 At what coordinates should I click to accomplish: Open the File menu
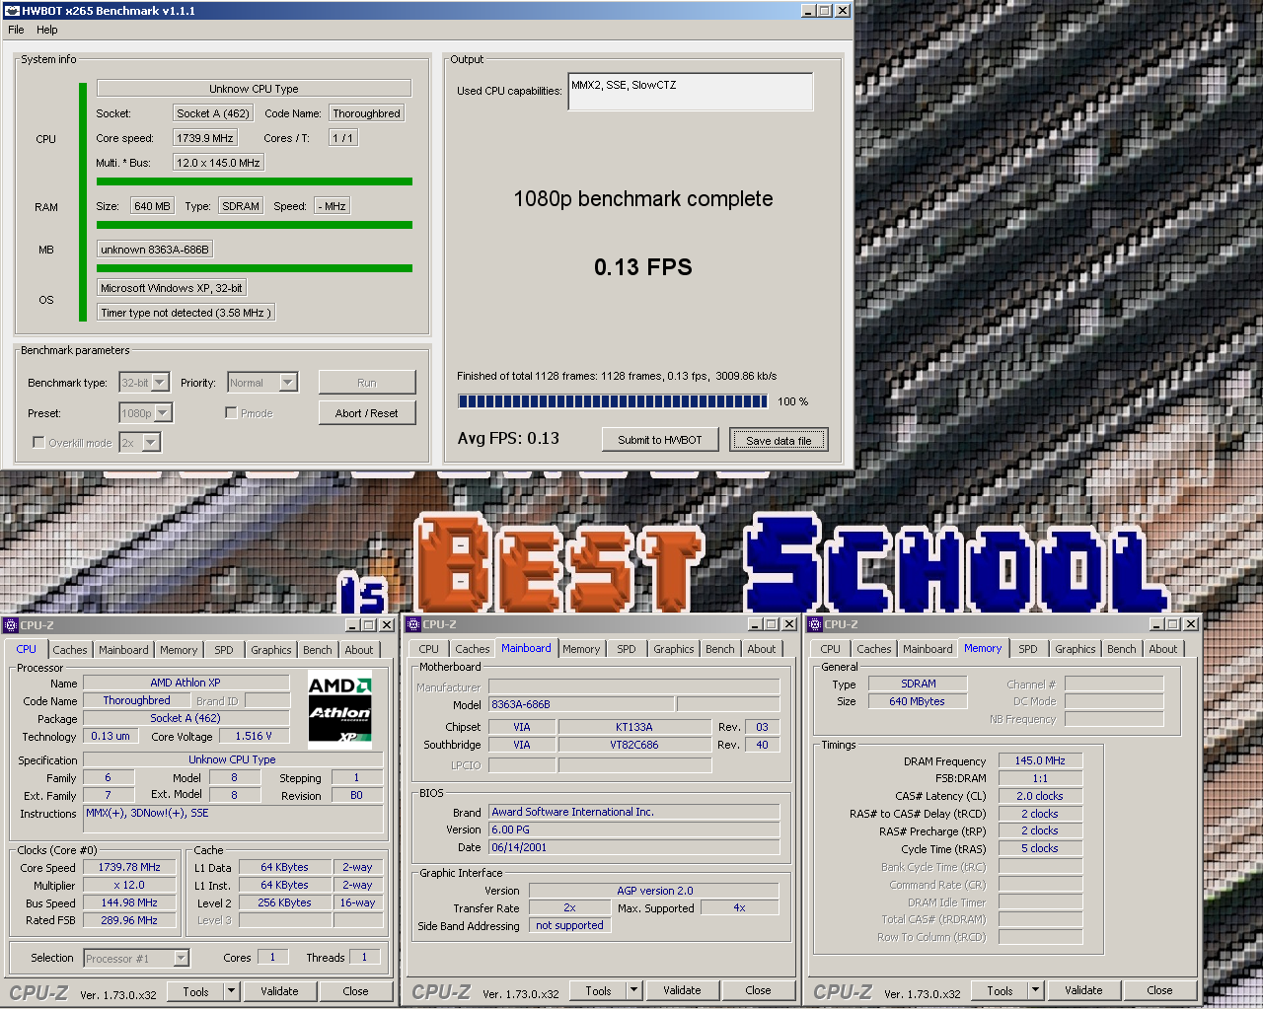[x=16, y=30]
